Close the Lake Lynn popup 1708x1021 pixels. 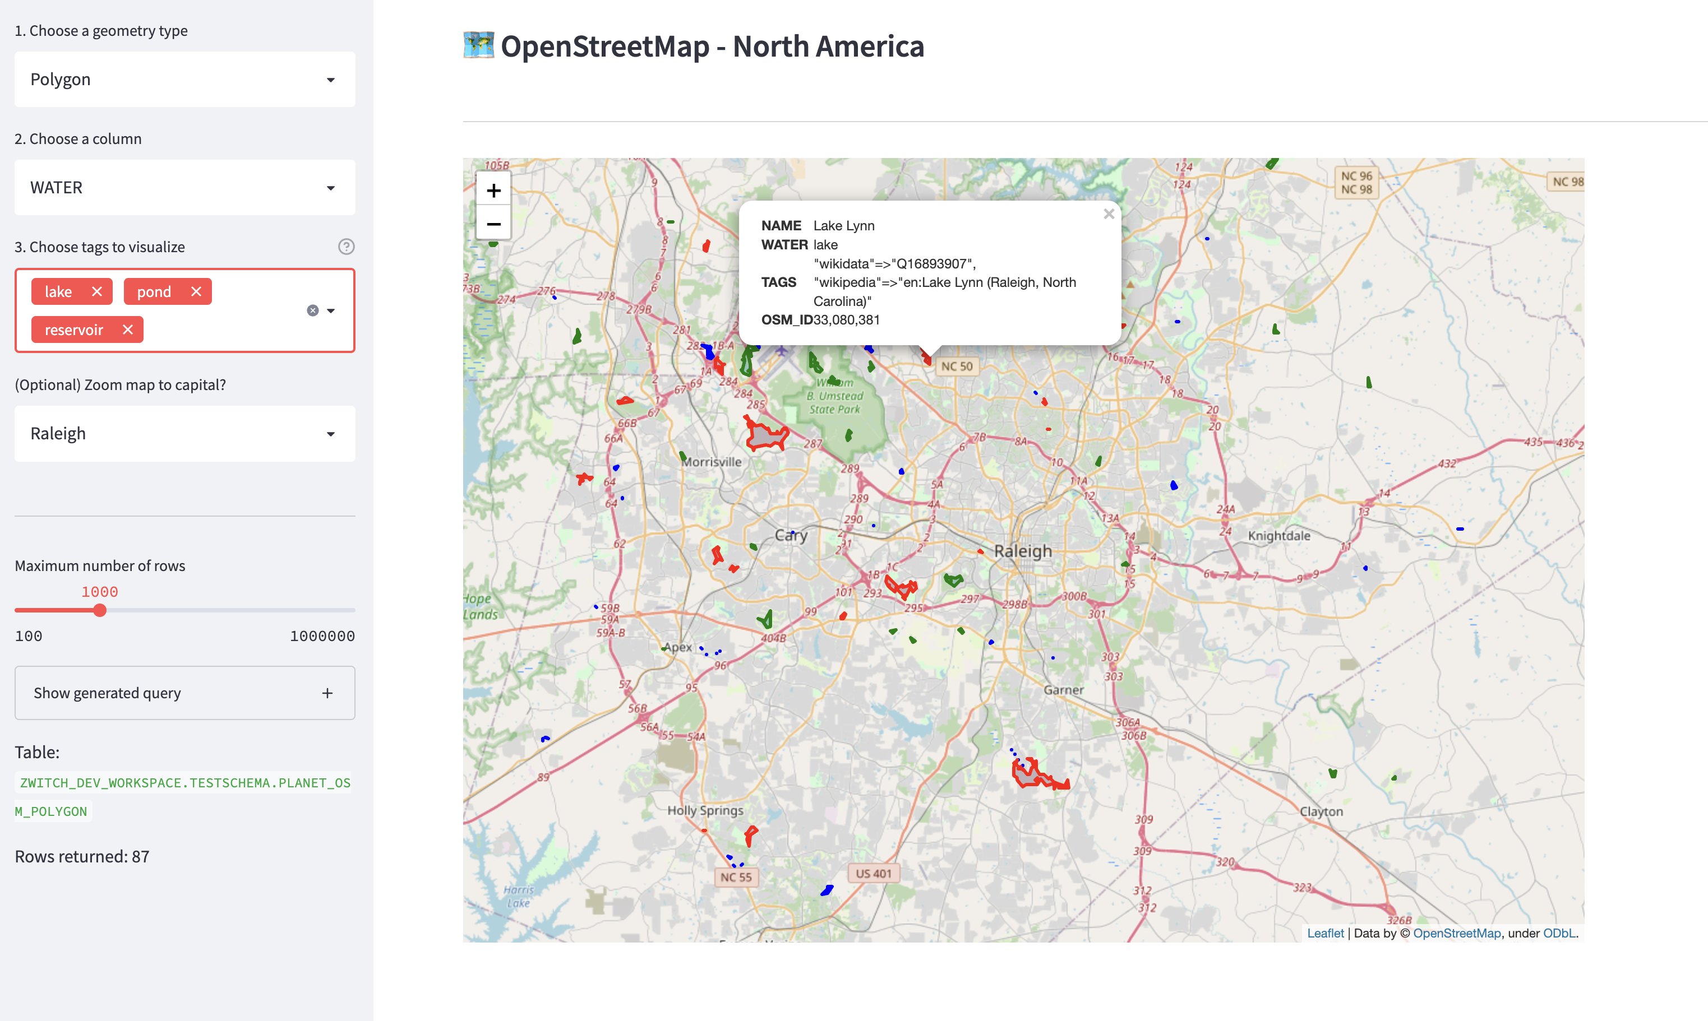tap(1109, 214)
